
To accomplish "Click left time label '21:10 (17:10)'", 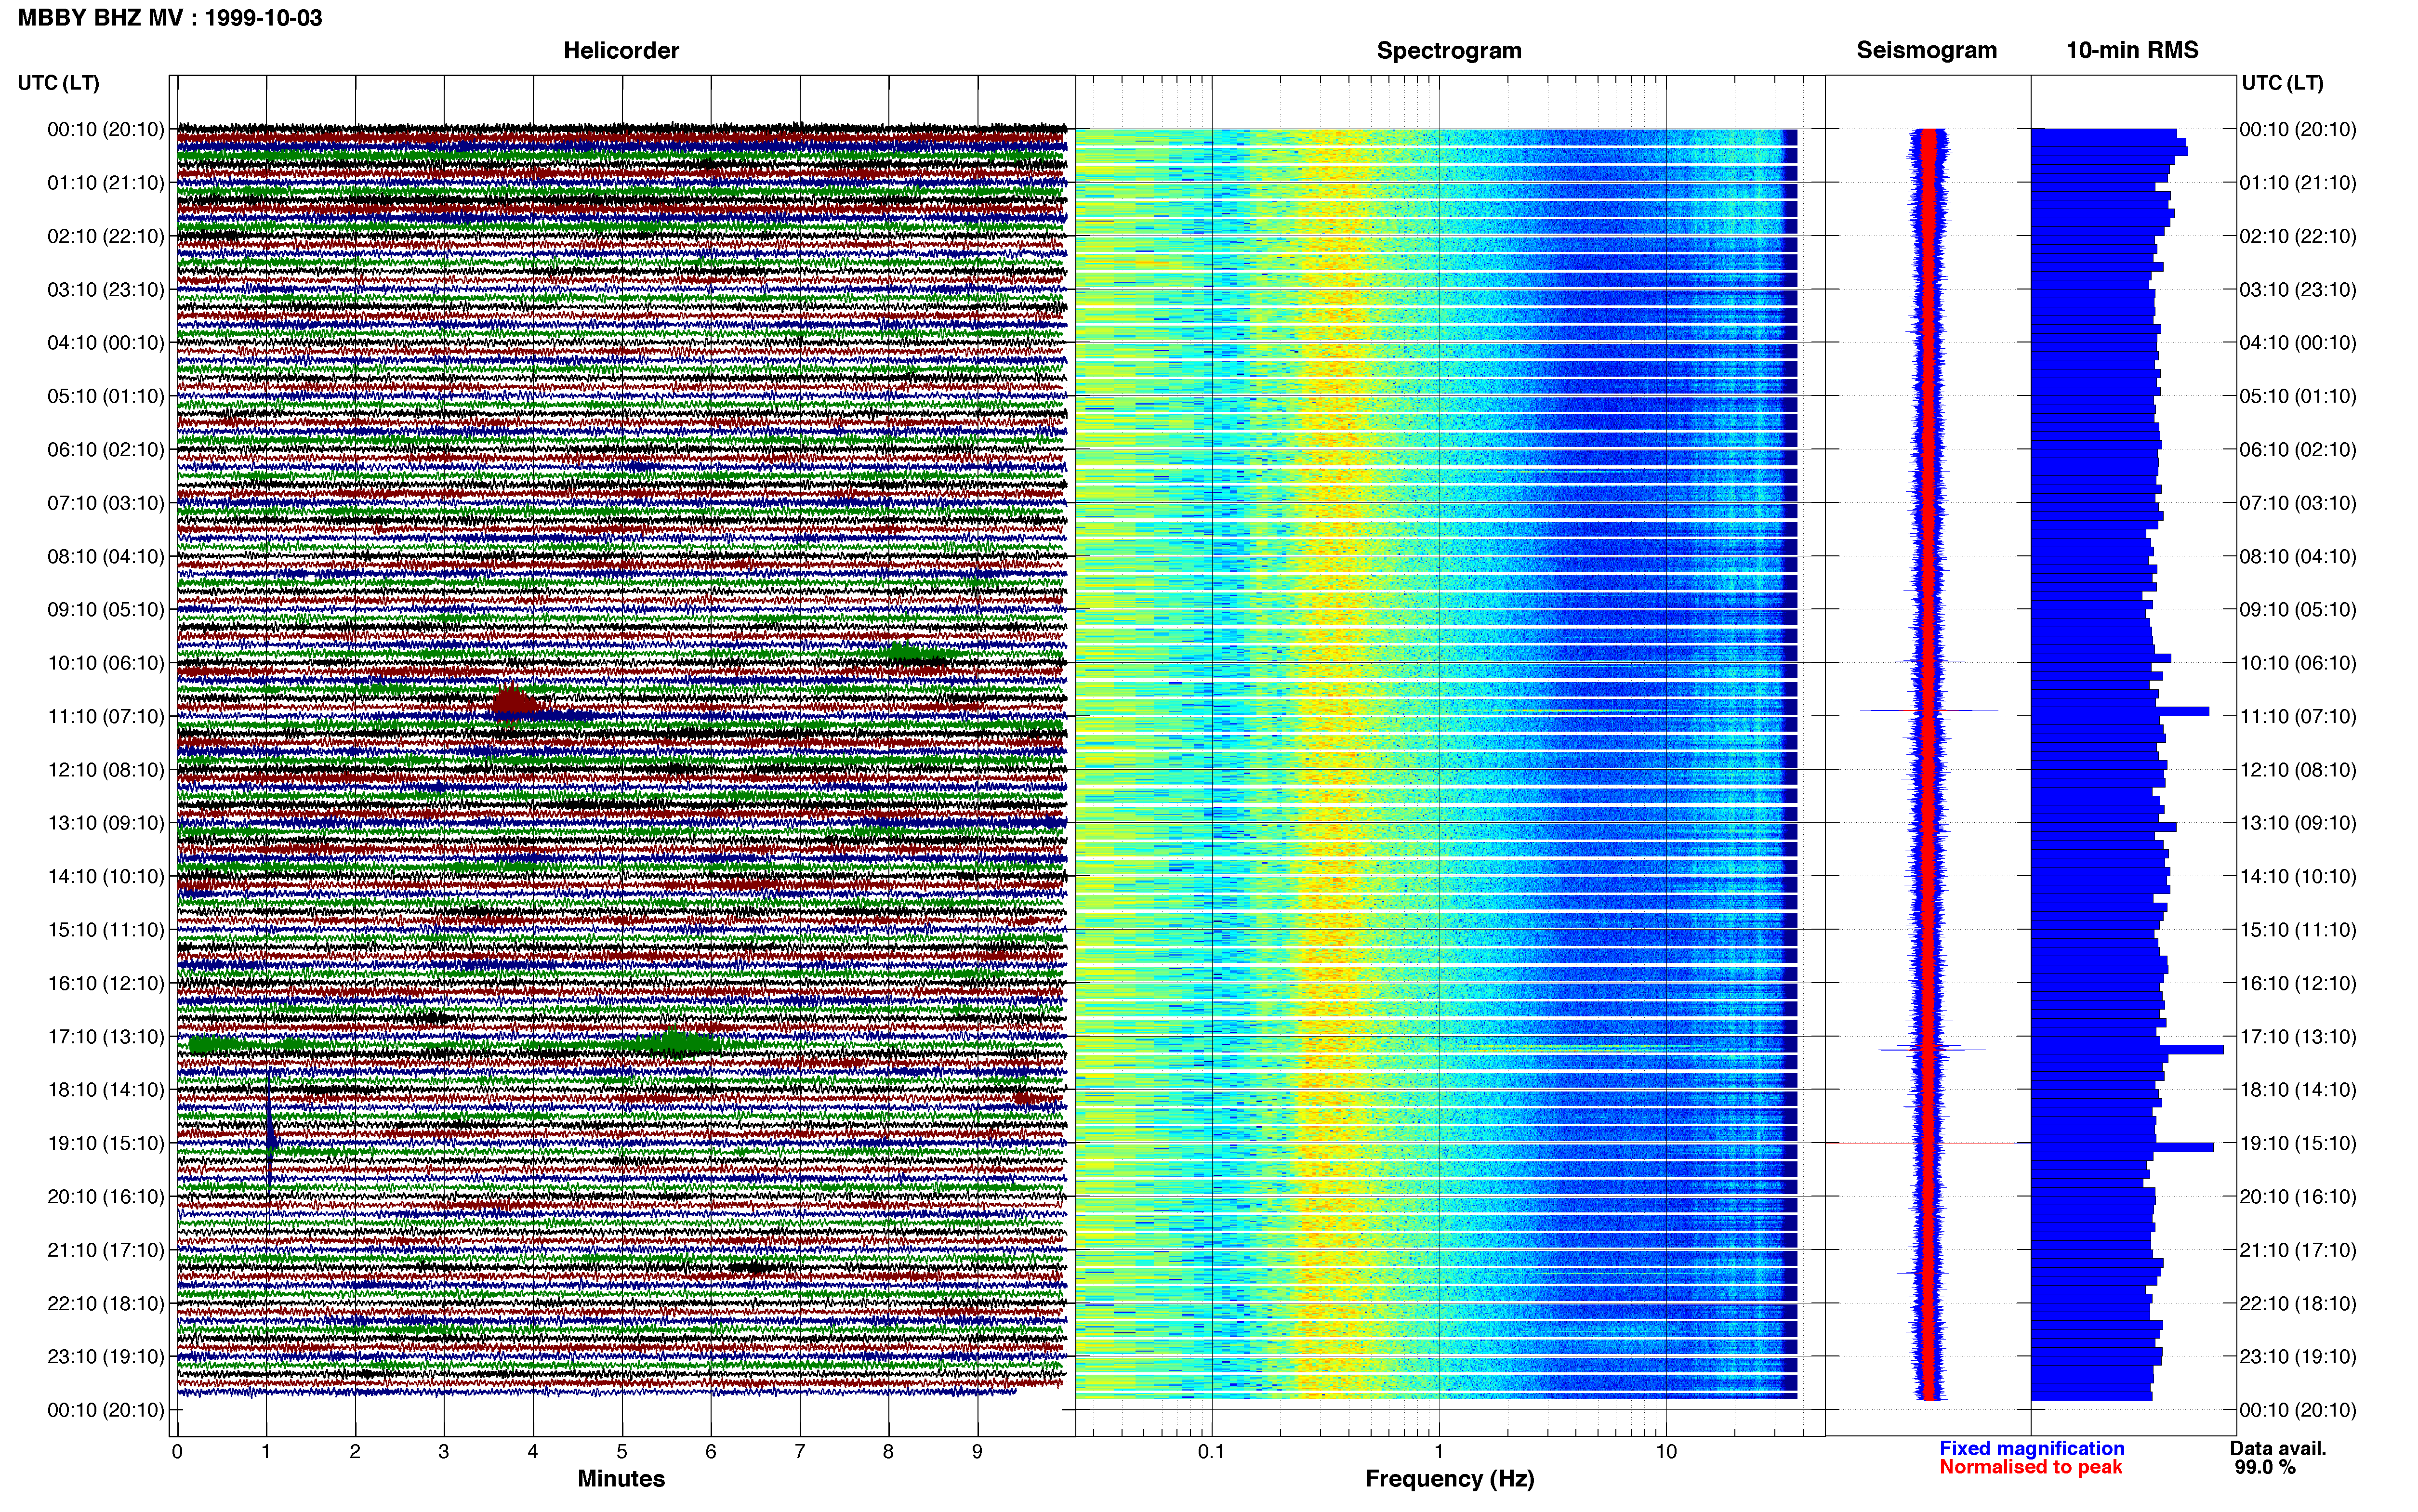I will point(106,1250).
